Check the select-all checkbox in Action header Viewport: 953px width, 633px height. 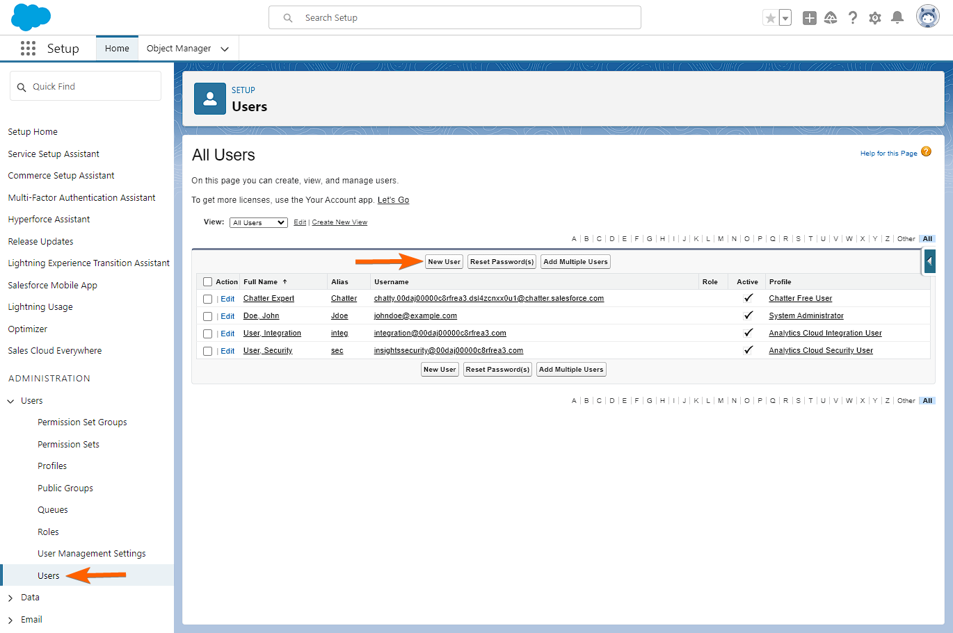coord(207,282)
